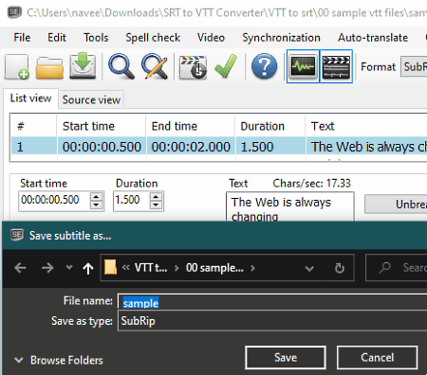This screenshot has width=427, height=375.
Task: Increase Duration with up arrow
Action: 156,197
